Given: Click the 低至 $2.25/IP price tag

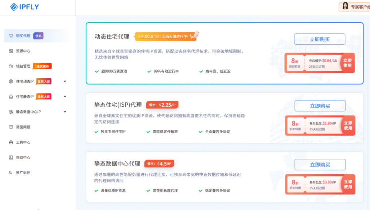Looking at the screenshot, I should [x=162, y=105].
